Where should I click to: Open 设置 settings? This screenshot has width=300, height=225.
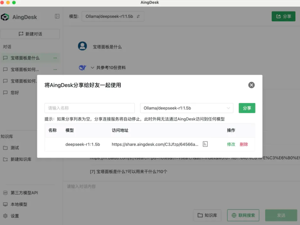coord(15,216)
